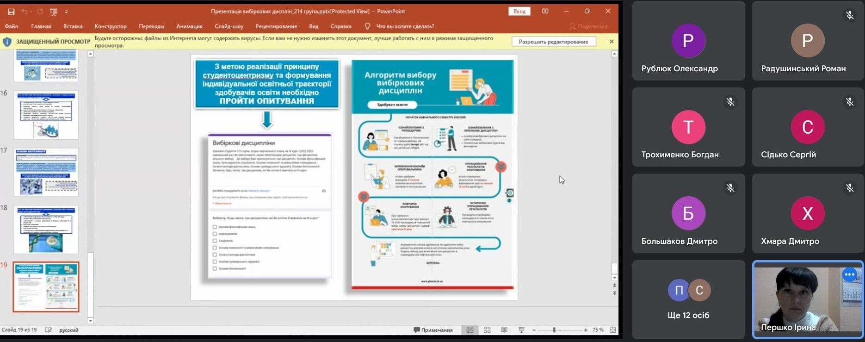The width and height of the screenshot is (865, 342).
Task: Click muted mic icon on Радушинський Роман tile
Action: click(850, 15)
